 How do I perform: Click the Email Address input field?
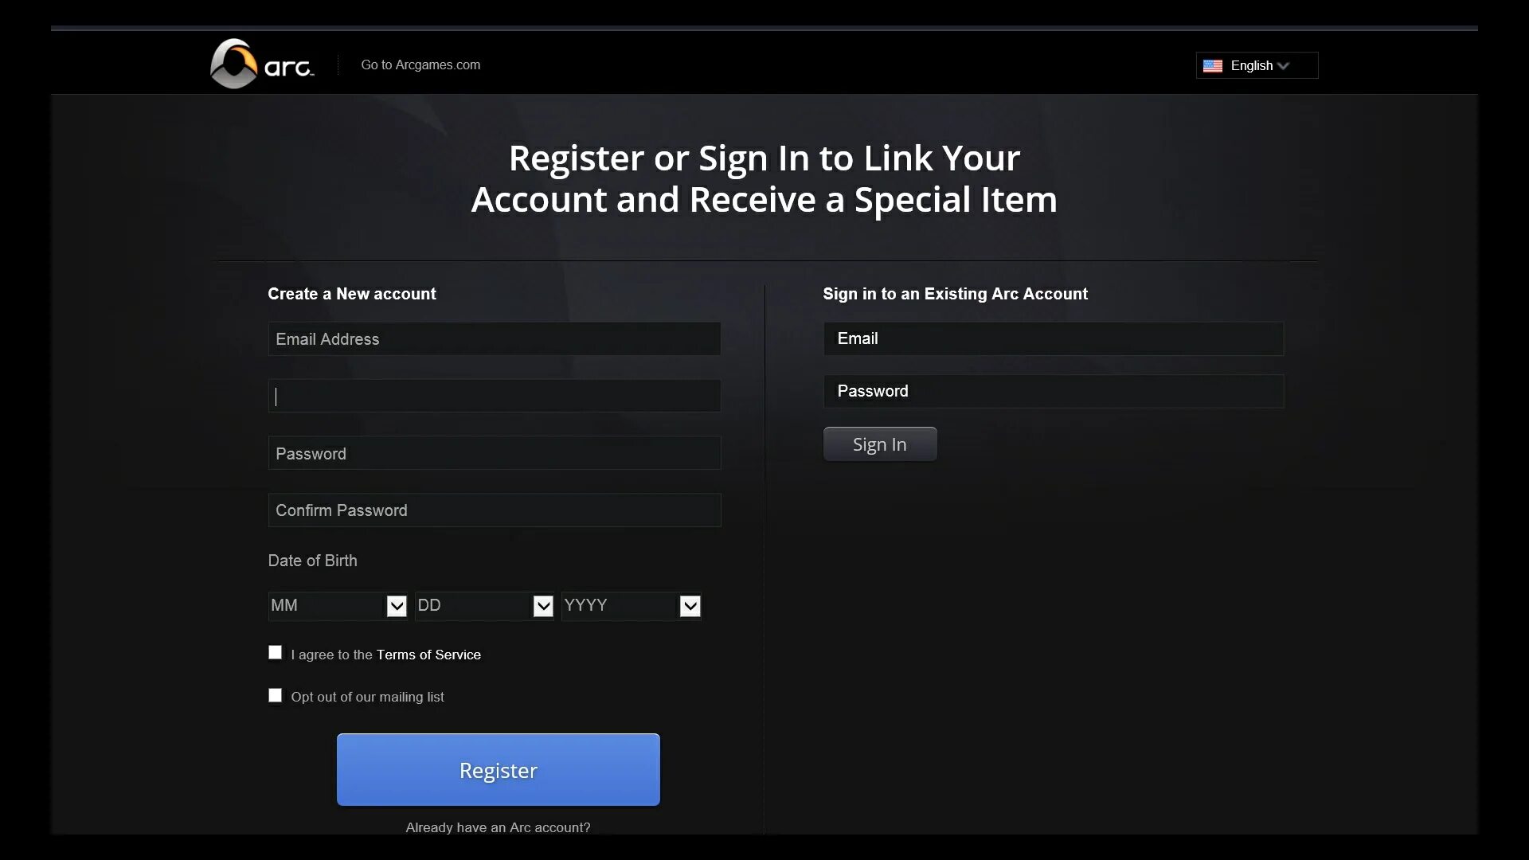(495, 338)
